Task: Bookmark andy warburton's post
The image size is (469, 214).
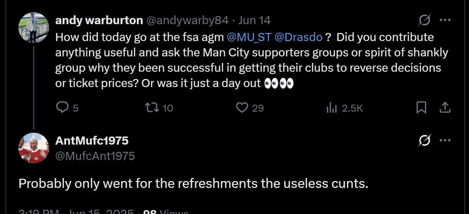Action: (421, 108)
